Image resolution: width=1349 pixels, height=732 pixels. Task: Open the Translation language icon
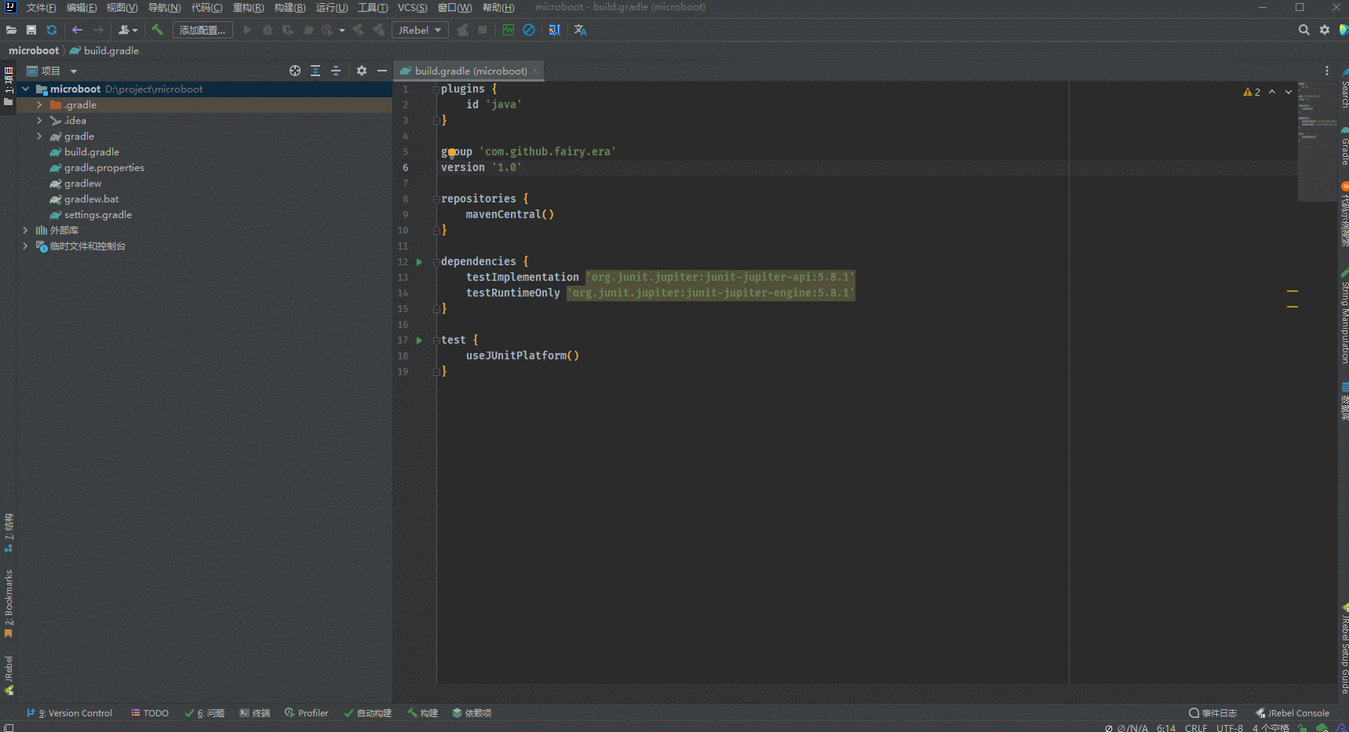(581, 30)
